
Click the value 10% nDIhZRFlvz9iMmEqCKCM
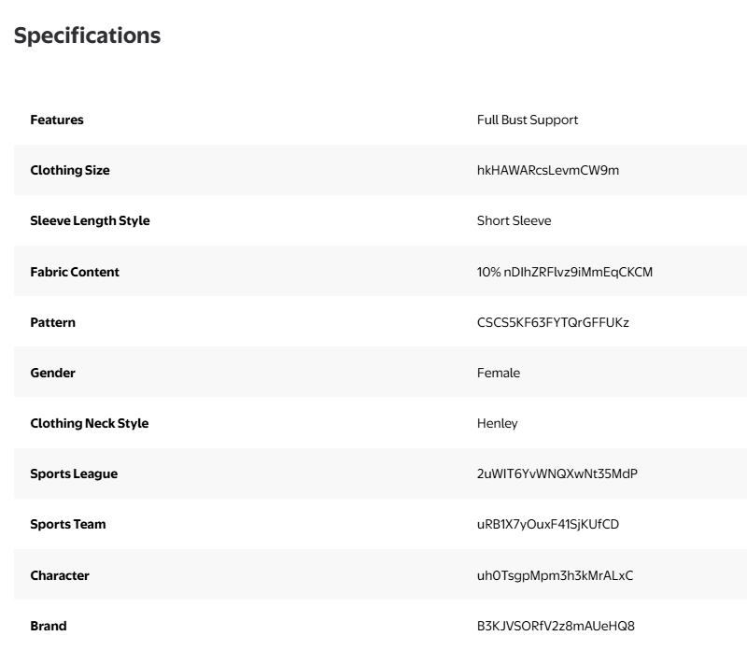tap(565, 272)
